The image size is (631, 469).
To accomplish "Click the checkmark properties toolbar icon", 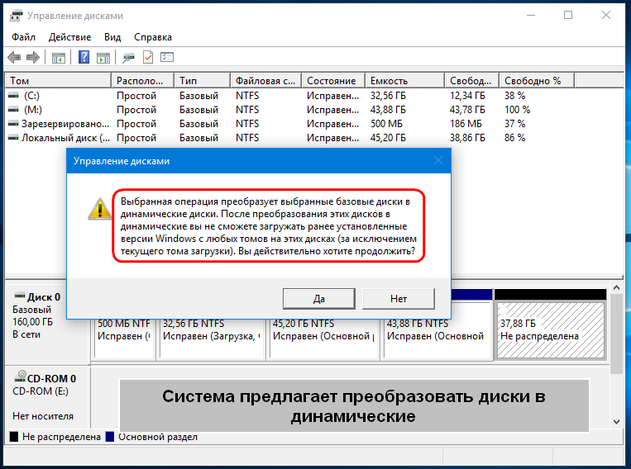I will pos(148,58).
